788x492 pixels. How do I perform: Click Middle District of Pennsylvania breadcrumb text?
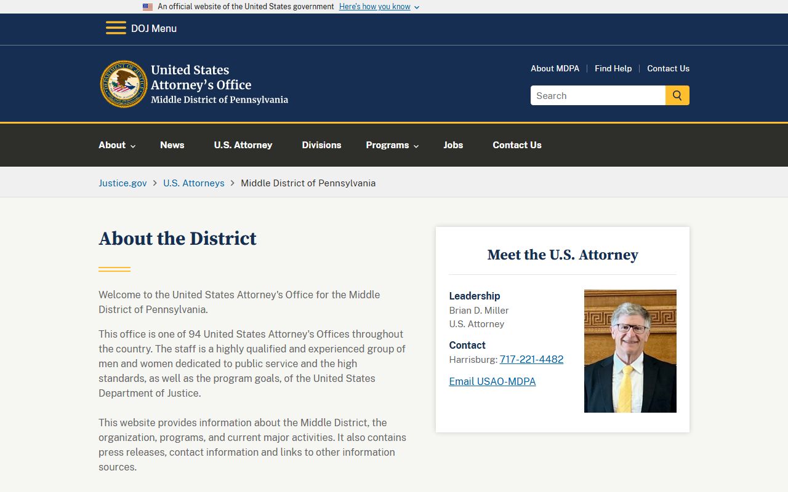(308, 183)
